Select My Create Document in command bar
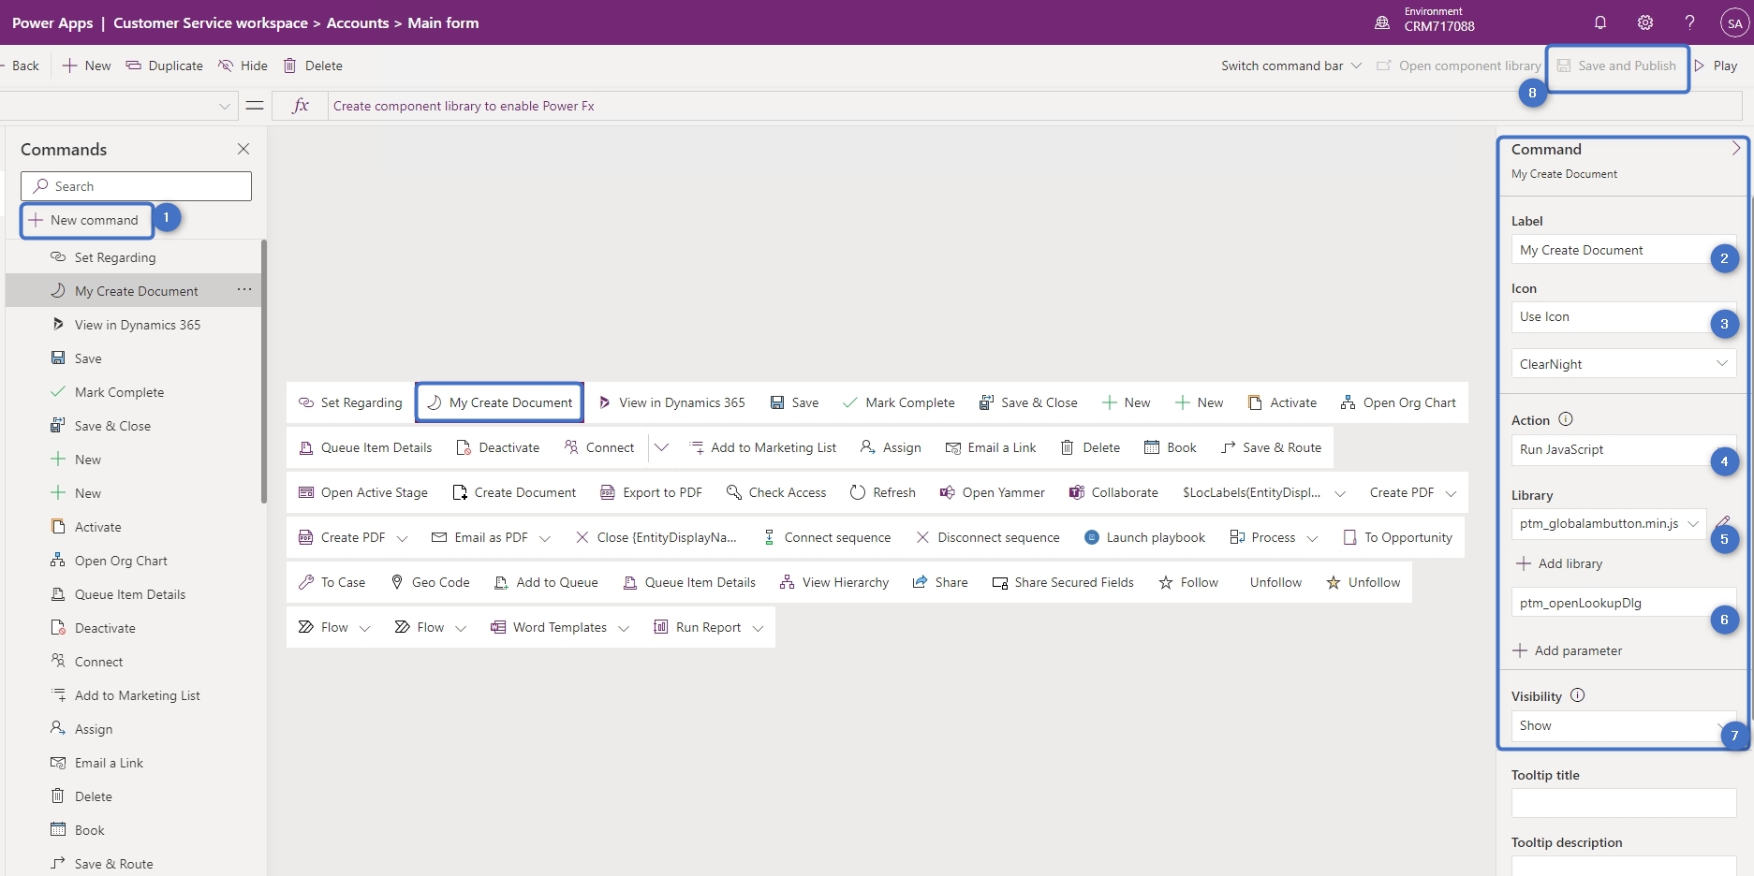The width and height of the screenshot is (1754, 876). pyautogui.click(x=499, y=402)
